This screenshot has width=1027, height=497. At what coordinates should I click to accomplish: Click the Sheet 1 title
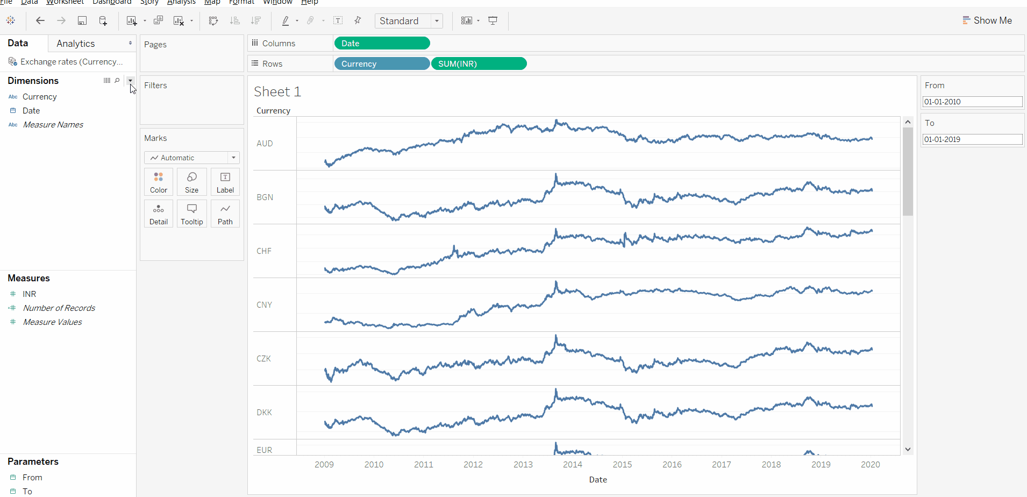[277, 92]
